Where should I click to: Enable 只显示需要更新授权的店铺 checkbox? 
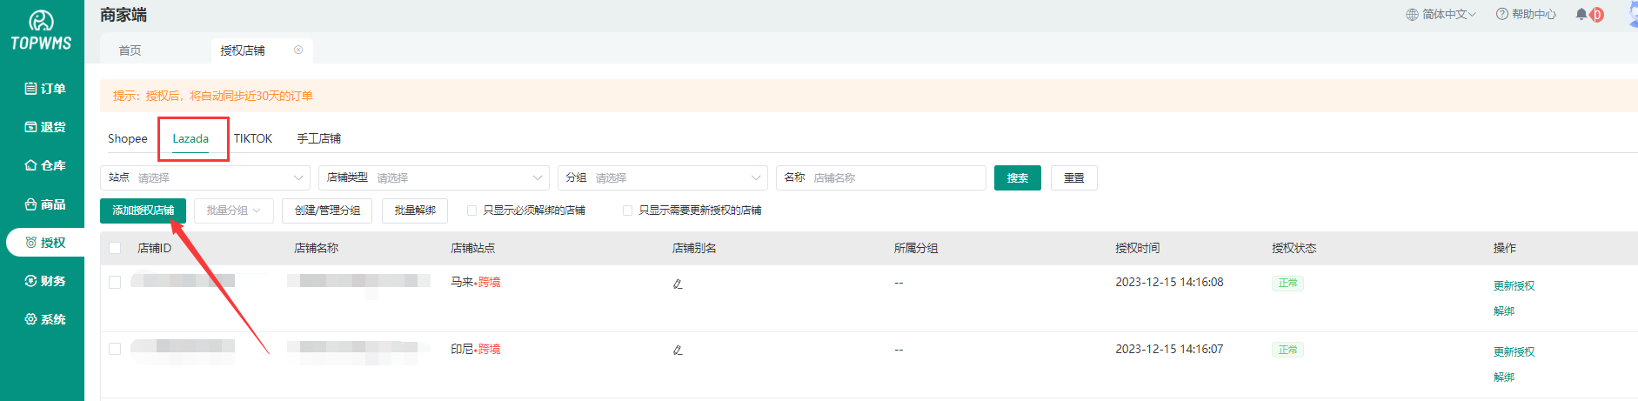coord(627,211)
